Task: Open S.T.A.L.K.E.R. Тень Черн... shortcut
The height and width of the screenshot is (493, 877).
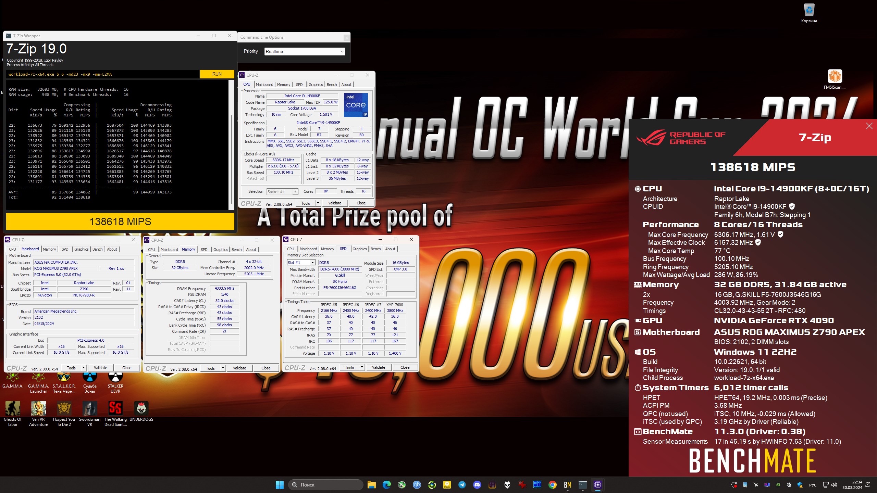Action: (64, 383)
